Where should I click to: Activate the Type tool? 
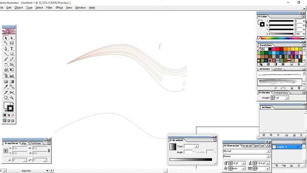point(12,49)
